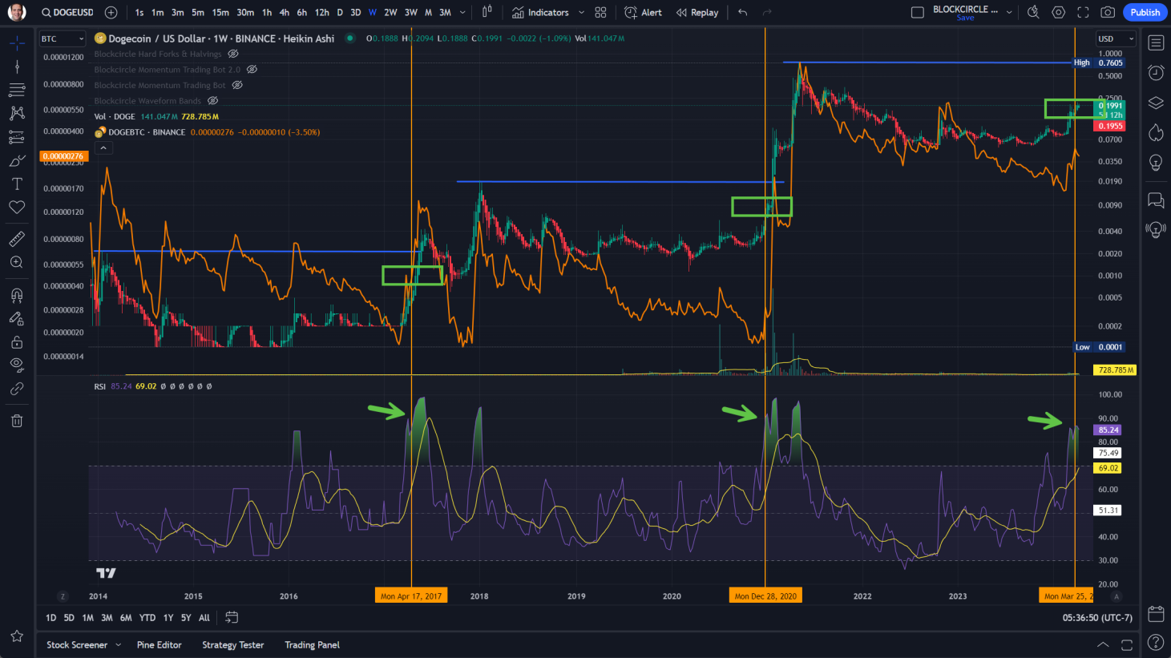Open the Strategy Tester tab

coord(233,644)
